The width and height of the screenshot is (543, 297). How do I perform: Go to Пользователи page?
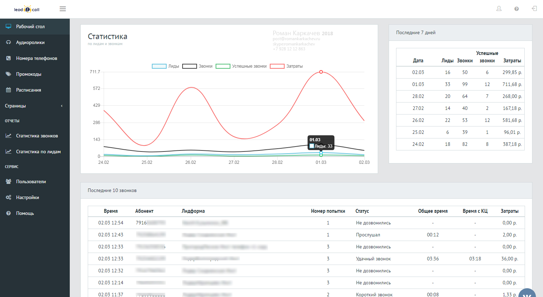click(x=35, y=181)
